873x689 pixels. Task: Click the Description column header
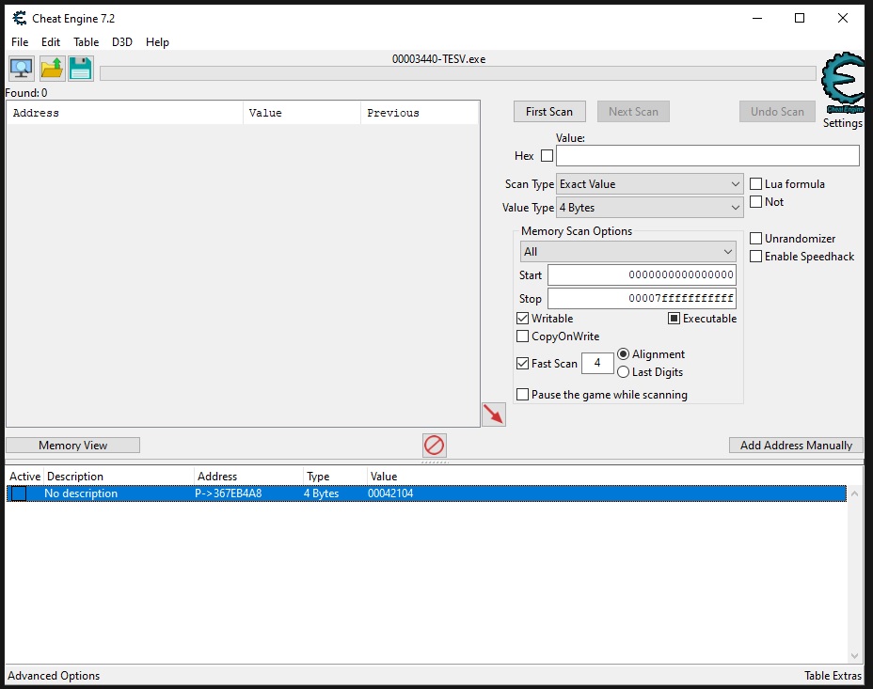[119, 477]
